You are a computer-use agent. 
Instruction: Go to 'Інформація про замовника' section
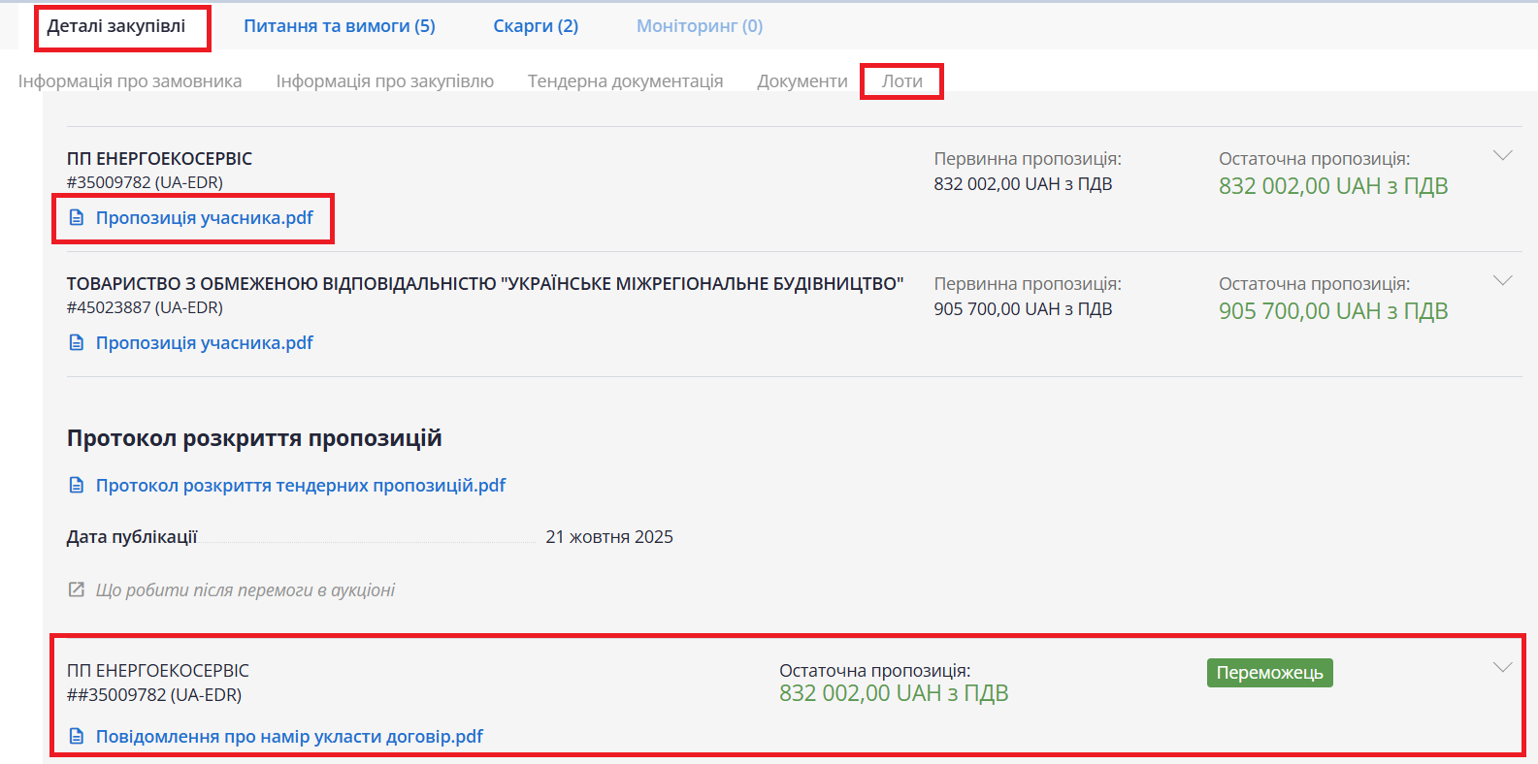(130, 81)
